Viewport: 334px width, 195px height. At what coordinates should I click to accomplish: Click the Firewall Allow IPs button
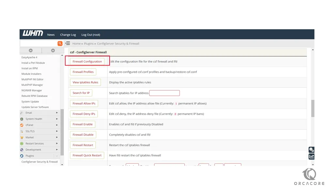(84, 104)
